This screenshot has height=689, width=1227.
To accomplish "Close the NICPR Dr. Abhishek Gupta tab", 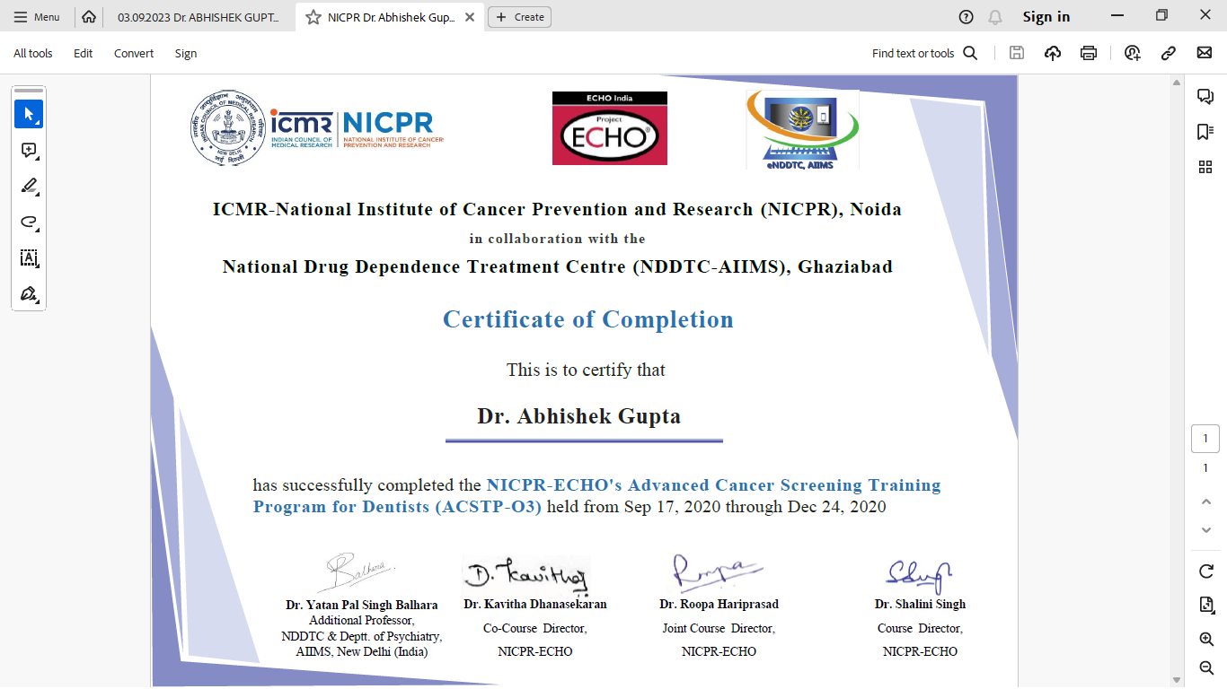I will [470, 17].
